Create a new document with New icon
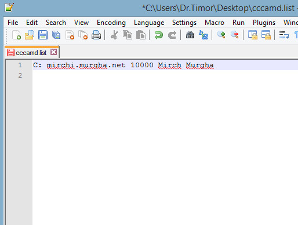Screen dimensions: 298x225 (x=16, y=35)
